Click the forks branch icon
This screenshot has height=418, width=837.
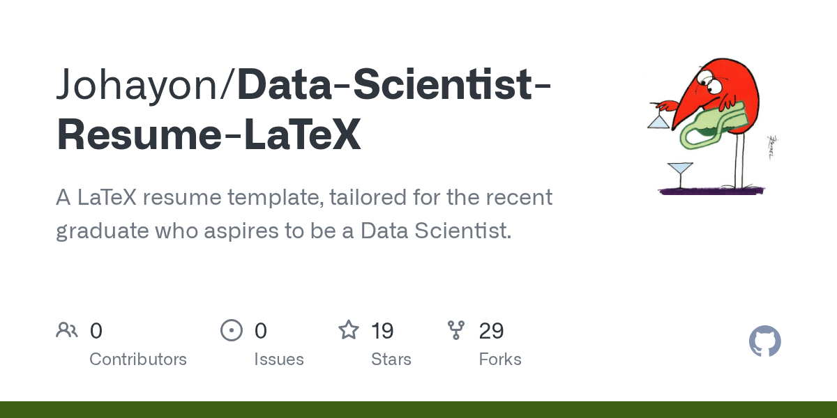(455, 330)
